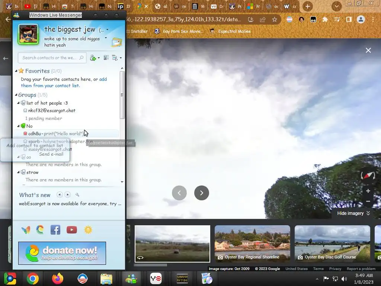
Task: Open the new tab plus button
Action: pyautogui.click(x=307, y=6)
